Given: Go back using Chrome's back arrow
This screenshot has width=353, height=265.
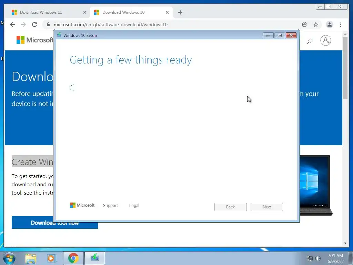Looking at the screenshot, I should point(12,24).
